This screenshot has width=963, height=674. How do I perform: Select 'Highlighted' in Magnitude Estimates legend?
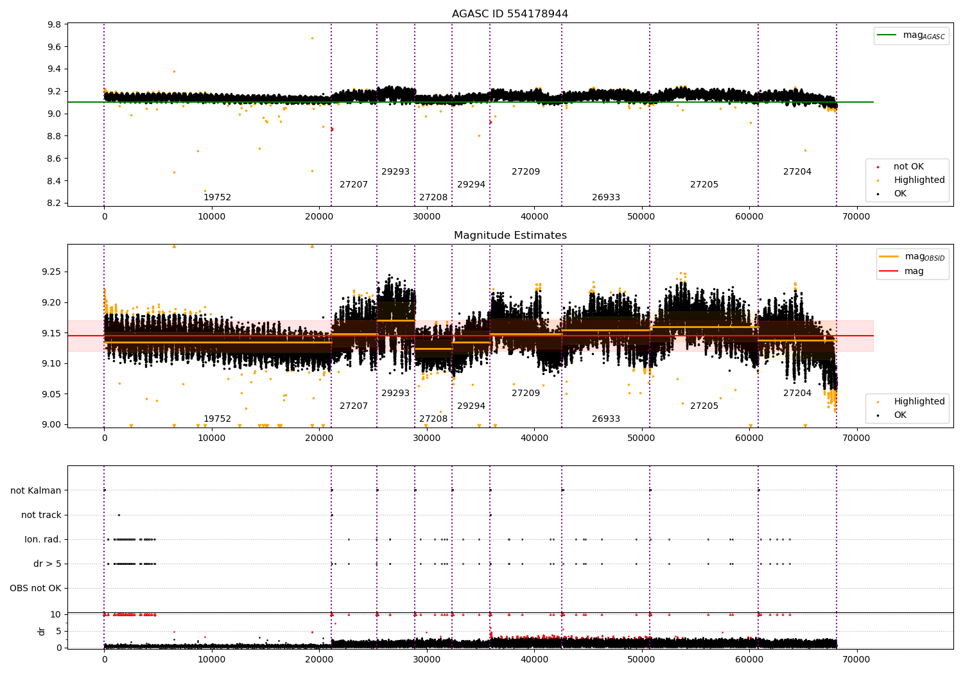coord(919,401)
